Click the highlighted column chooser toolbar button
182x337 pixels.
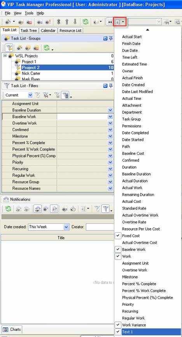click(120, 22)
